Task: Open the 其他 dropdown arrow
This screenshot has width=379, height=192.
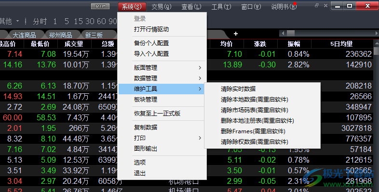Action: (18, 21)
